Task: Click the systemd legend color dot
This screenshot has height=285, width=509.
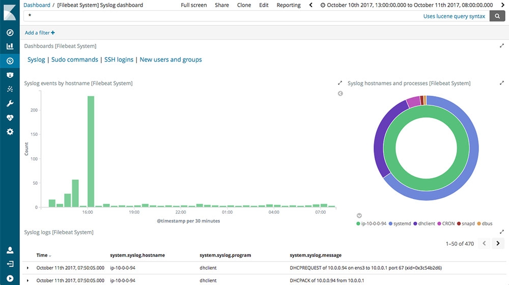Action: [390, 223]
